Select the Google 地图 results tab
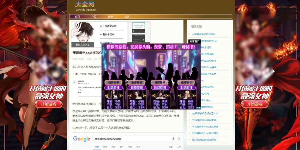Image resolution: width=300 pixels, height=150 pixels. (x=130, y=147)
